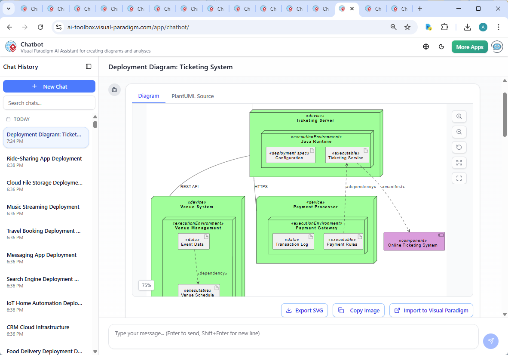The height and width of the screenshot is (355, 508).
Task: Collapse the Chat History sidebar panel
Action: [89, 67]
